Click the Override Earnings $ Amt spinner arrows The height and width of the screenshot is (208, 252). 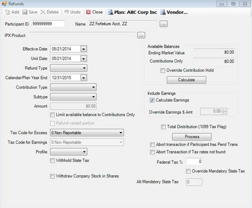pos(225,111)
